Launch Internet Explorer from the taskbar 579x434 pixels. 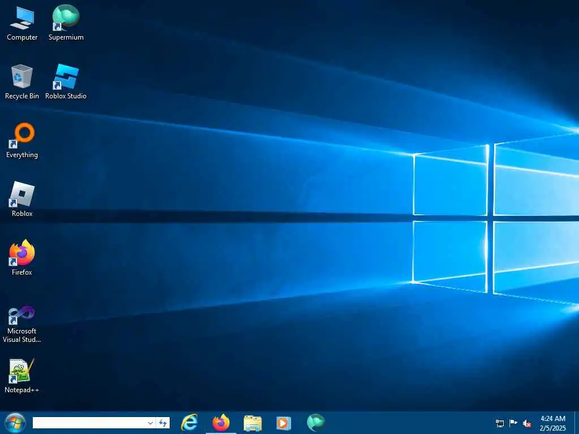tap(189, 423)
